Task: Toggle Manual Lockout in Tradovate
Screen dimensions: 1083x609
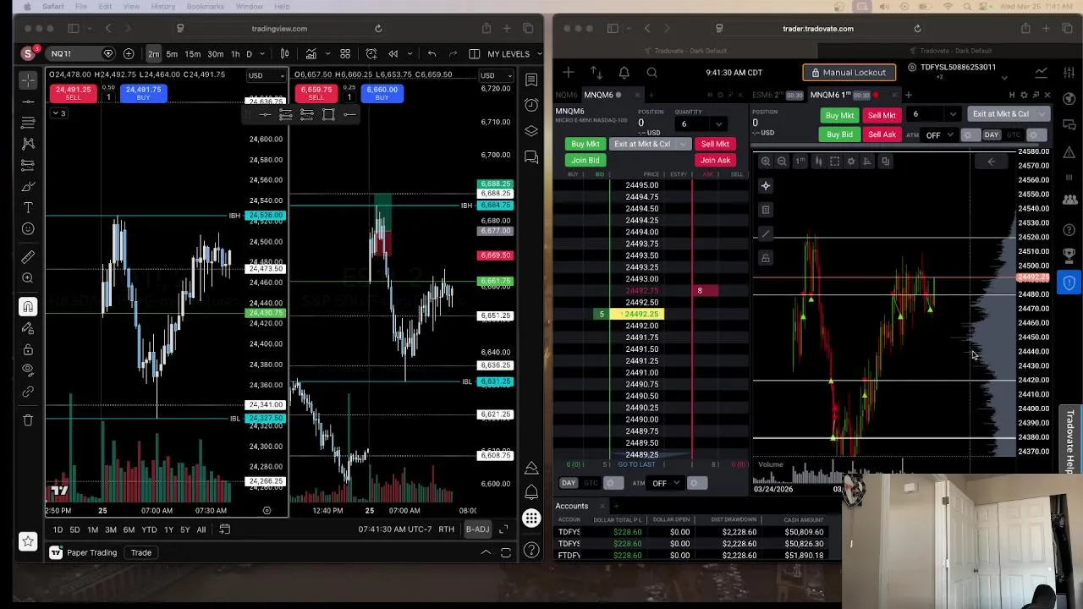Action: pyautogui.click(x=849, y=73)
